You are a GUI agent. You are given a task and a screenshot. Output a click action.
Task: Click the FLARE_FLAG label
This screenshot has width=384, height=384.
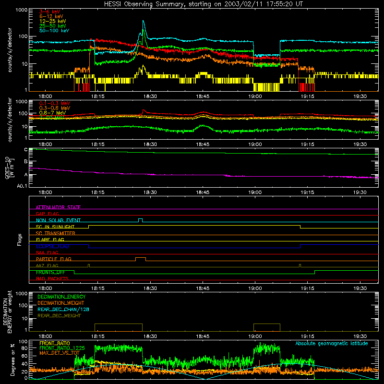pos(50,240)
